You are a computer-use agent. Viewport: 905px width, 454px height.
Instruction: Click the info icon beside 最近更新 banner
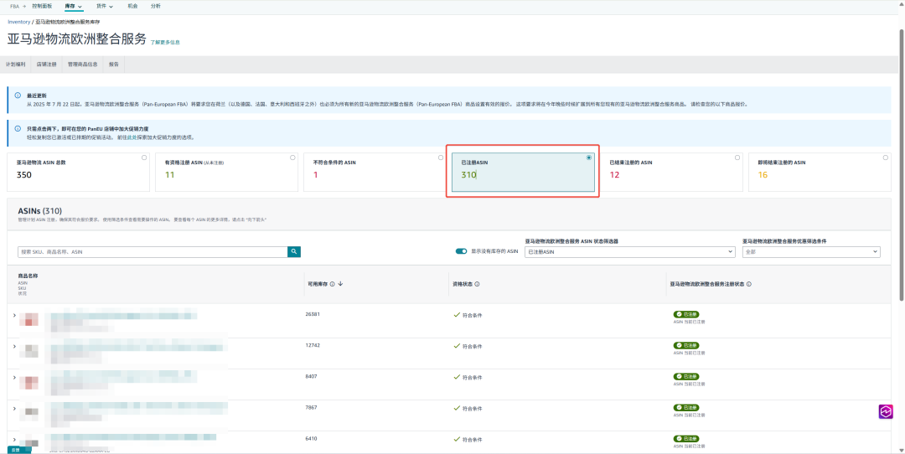tap(18, 95)
